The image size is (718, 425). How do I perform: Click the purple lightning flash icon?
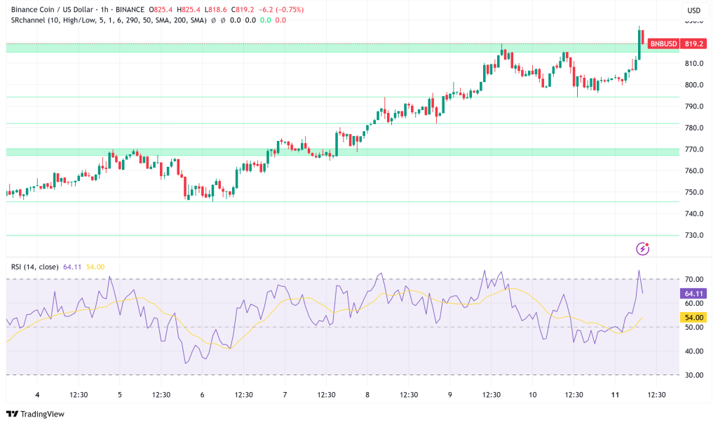[x=642, y=249]
